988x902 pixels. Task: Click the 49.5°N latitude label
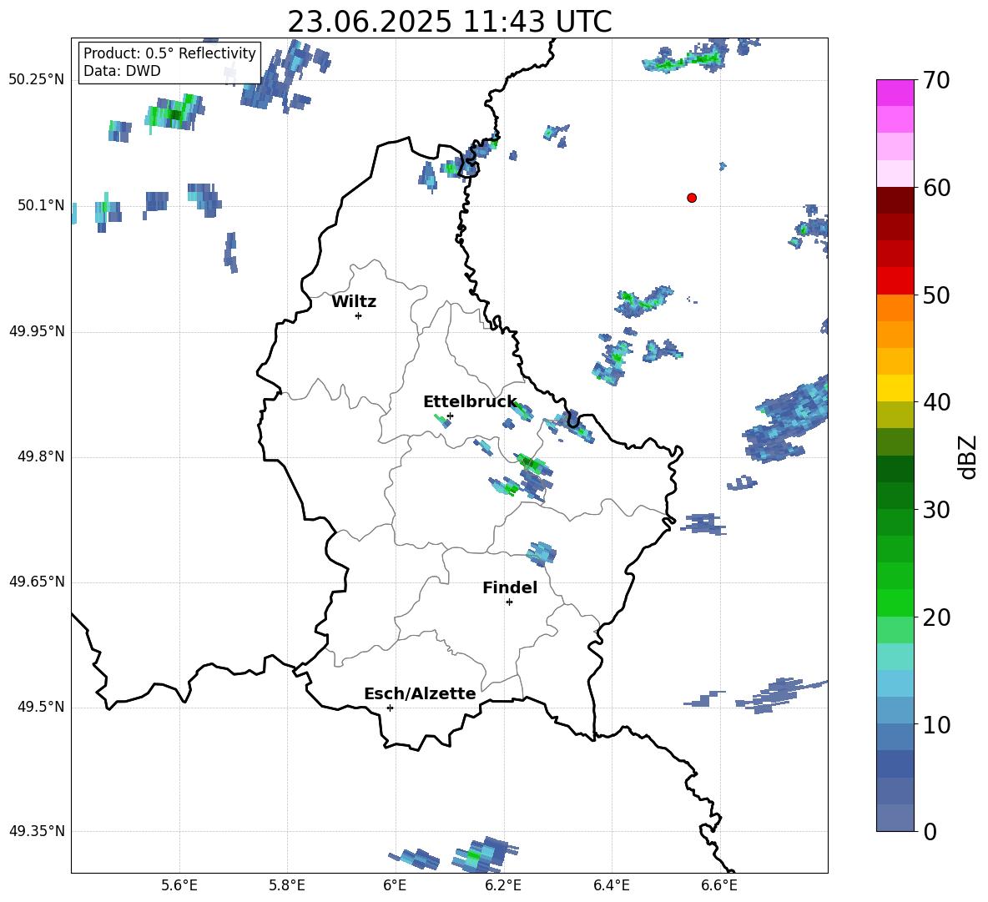[x=41, y=707]
